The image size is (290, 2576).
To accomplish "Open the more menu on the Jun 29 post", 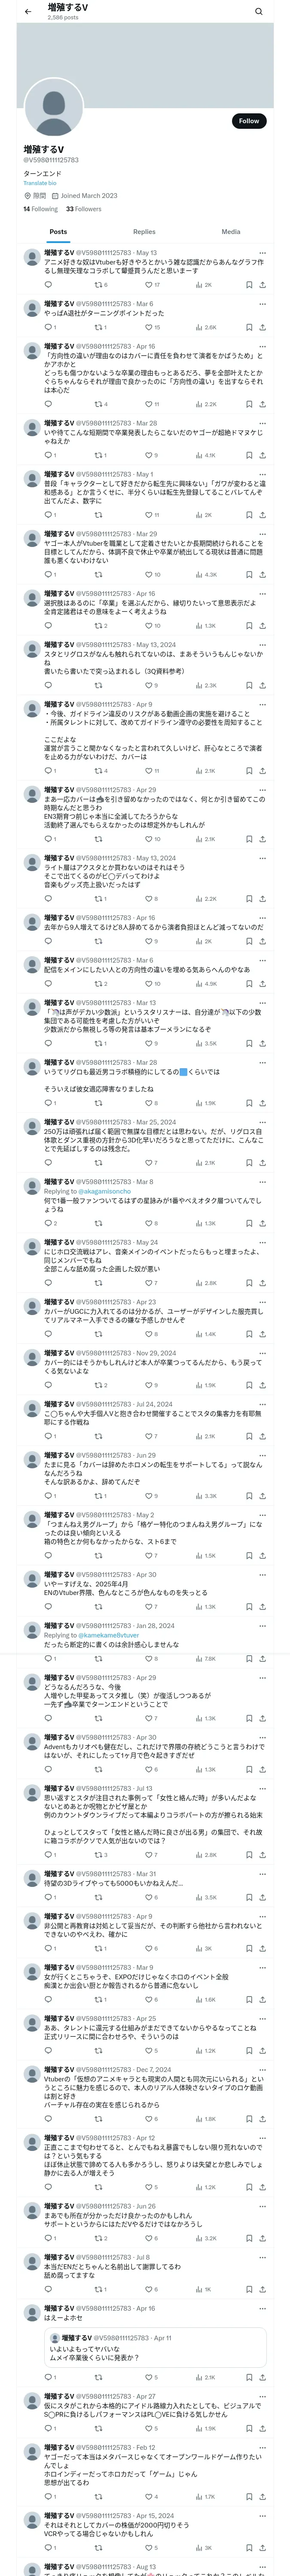I will (262, 1455).
